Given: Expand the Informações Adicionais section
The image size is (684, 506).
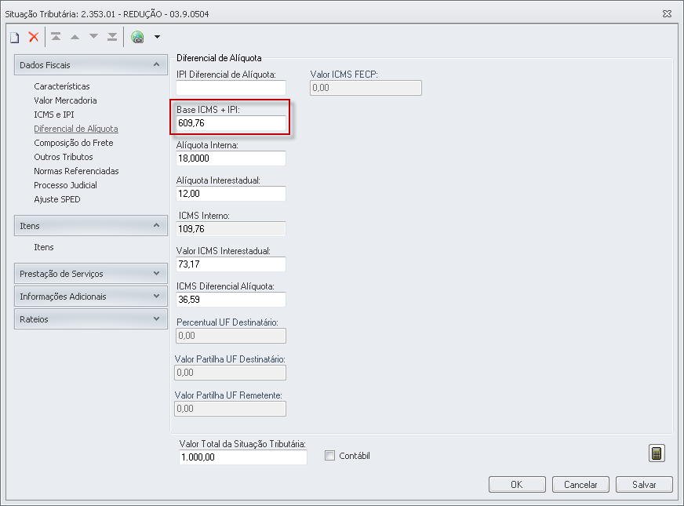Looking at the screenshot, I should 91,297.
